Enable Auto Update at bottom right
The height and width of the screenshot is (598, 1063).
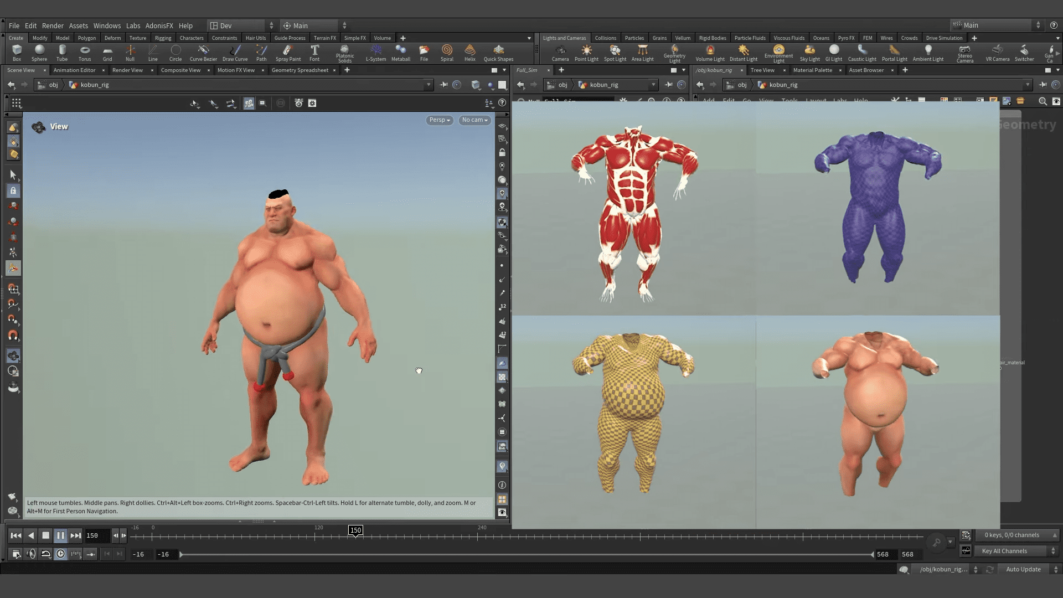(x=1023, y=569)
